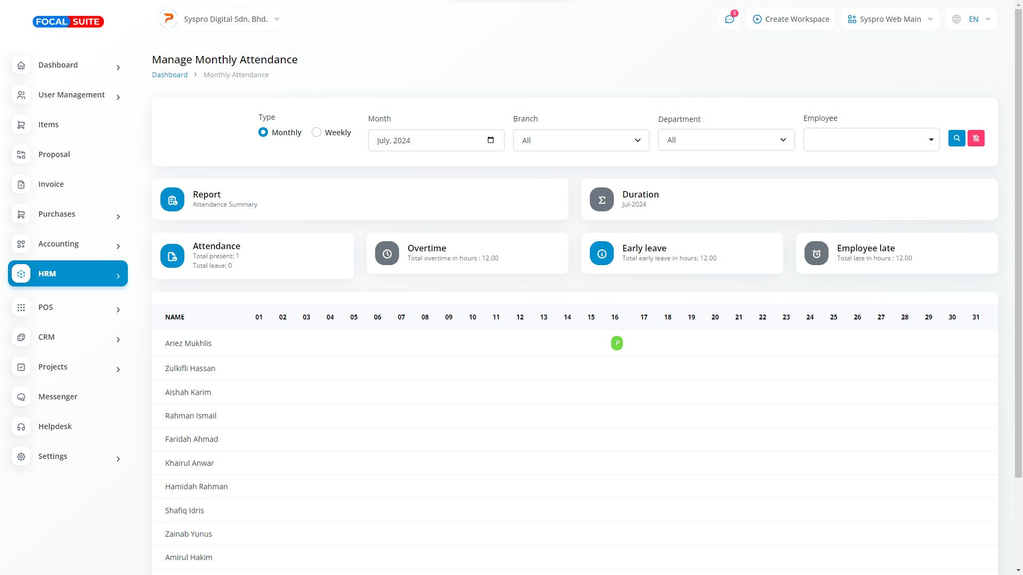The height and width of the screenshot is (575, 1023).
Task: Go to Dashboard breadcrumb link
Action: click(x=169, y=75)
